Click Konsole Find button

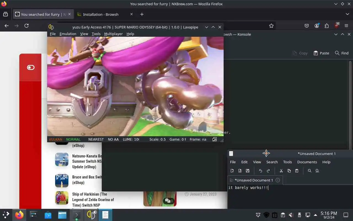342,53
